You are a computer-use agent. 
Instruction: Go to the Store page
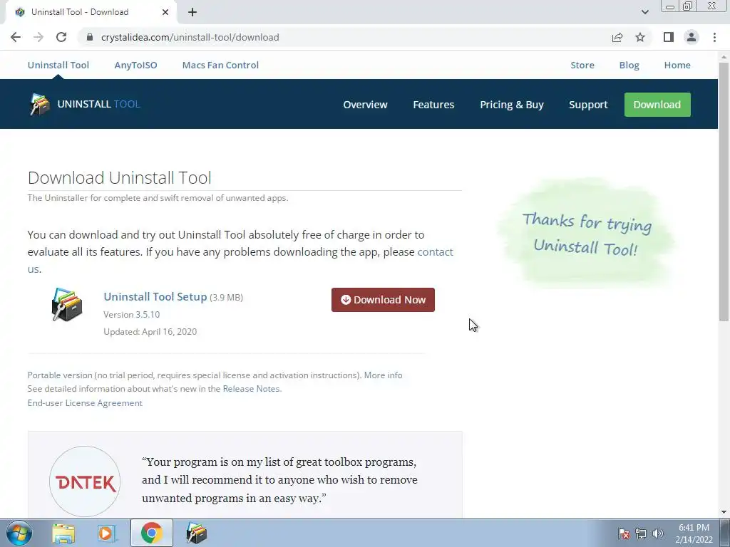[x=582, y=65]
